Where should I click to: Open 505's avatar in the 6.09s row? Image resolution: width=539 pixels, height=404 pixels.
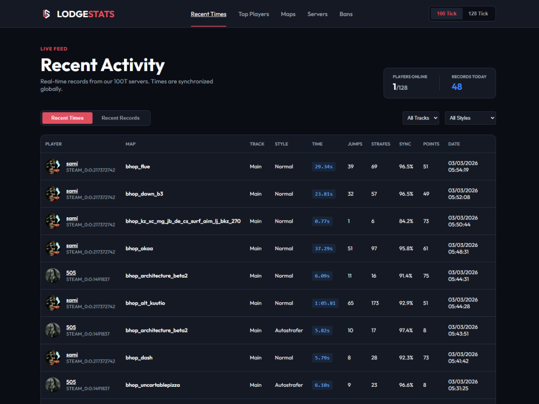tap(53, 276)
